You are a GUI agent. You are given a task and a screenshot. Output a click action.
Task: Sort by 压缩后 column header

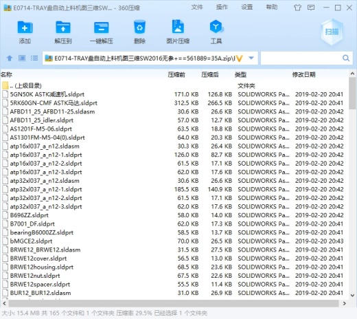pyautogui.click(x=210, y=75)
